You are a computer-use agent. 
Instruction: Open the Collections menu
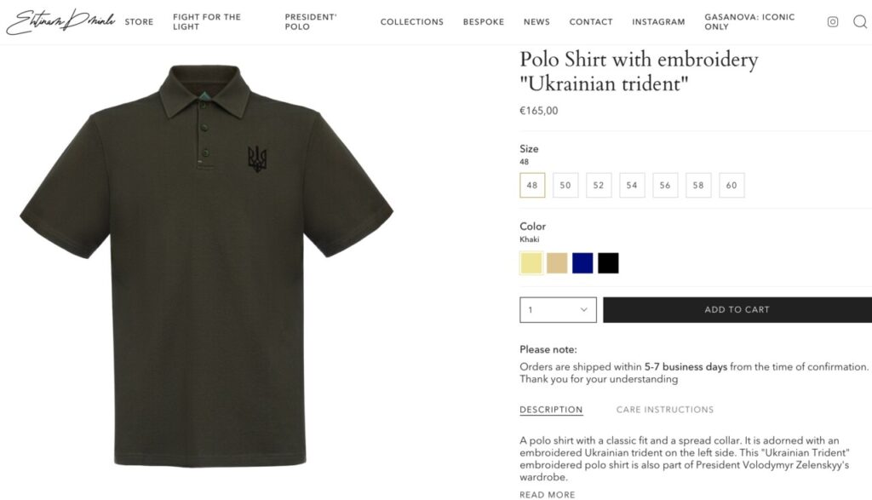point(412,21)
